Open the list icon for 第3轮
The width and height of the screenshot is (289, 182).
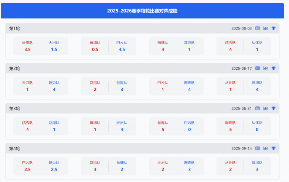click(x=258, y=108)
